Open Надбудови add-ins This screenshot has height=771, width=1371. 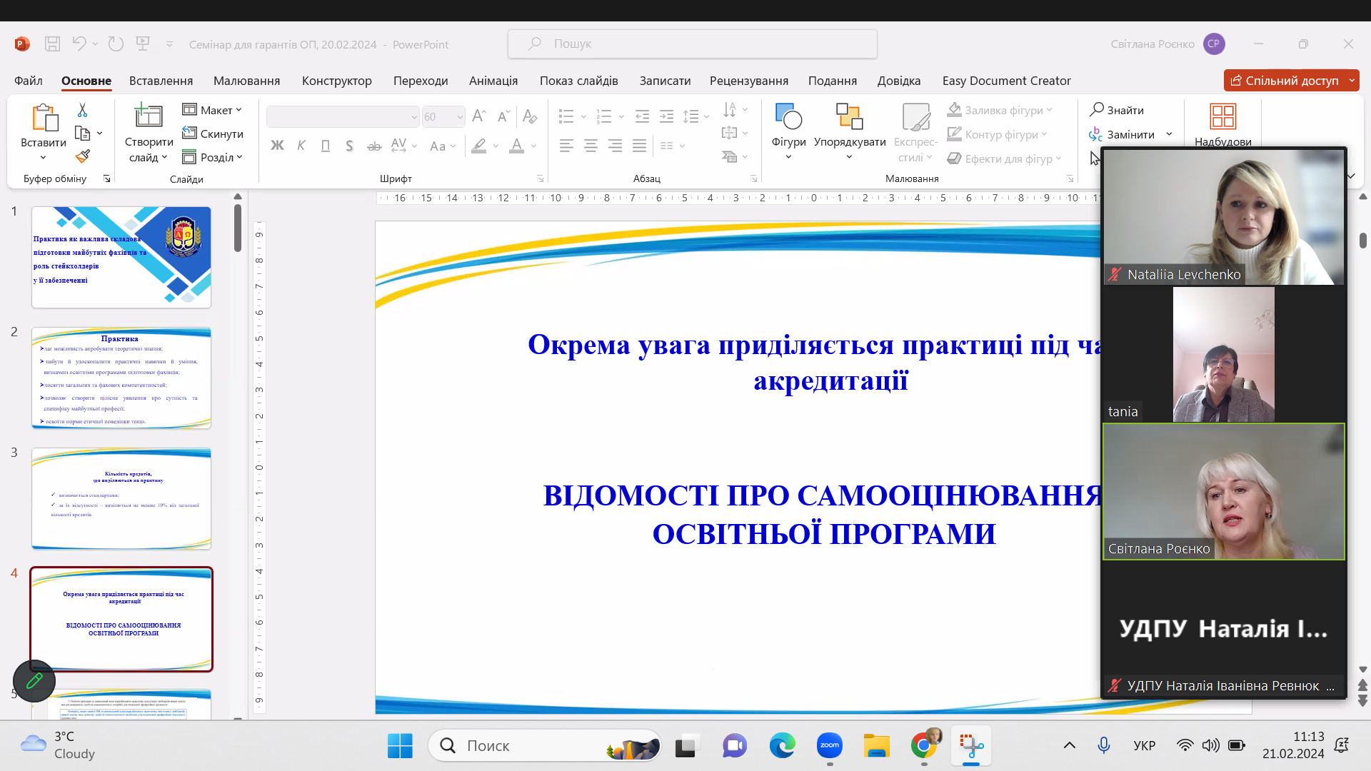point(1222,117)
